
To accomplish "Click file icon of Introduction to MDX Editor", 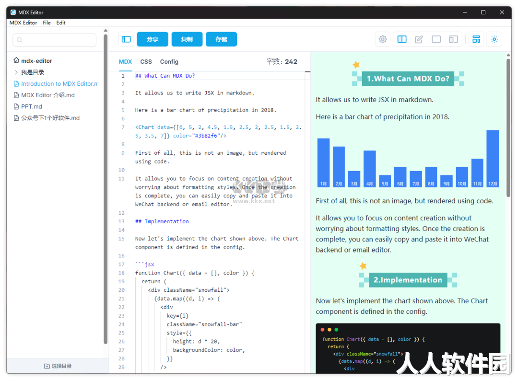I will (16, 83).
